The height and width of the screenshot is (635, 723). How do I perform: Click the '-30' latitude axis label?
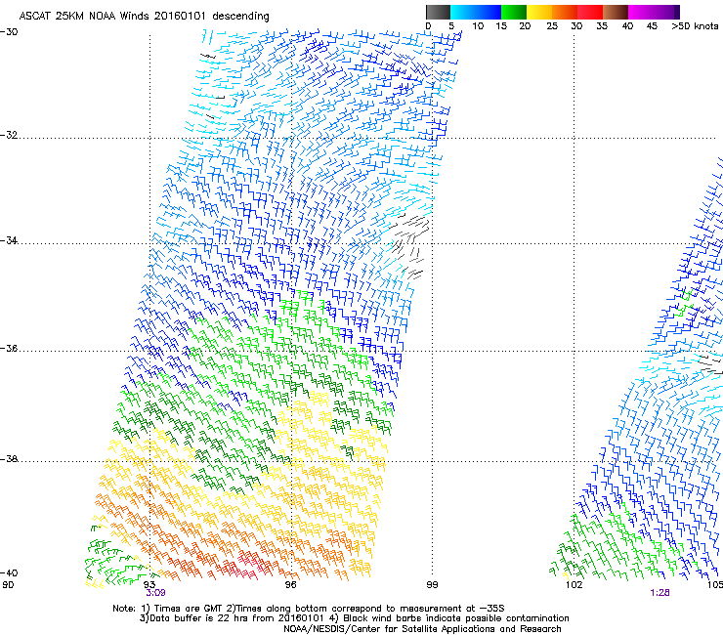(9, 32)
